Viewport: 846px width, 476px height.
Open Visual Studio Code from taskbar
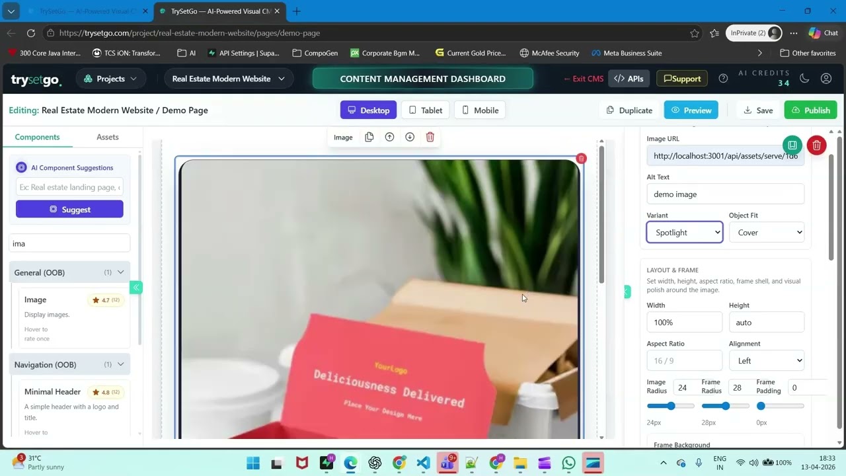(424, 463)
